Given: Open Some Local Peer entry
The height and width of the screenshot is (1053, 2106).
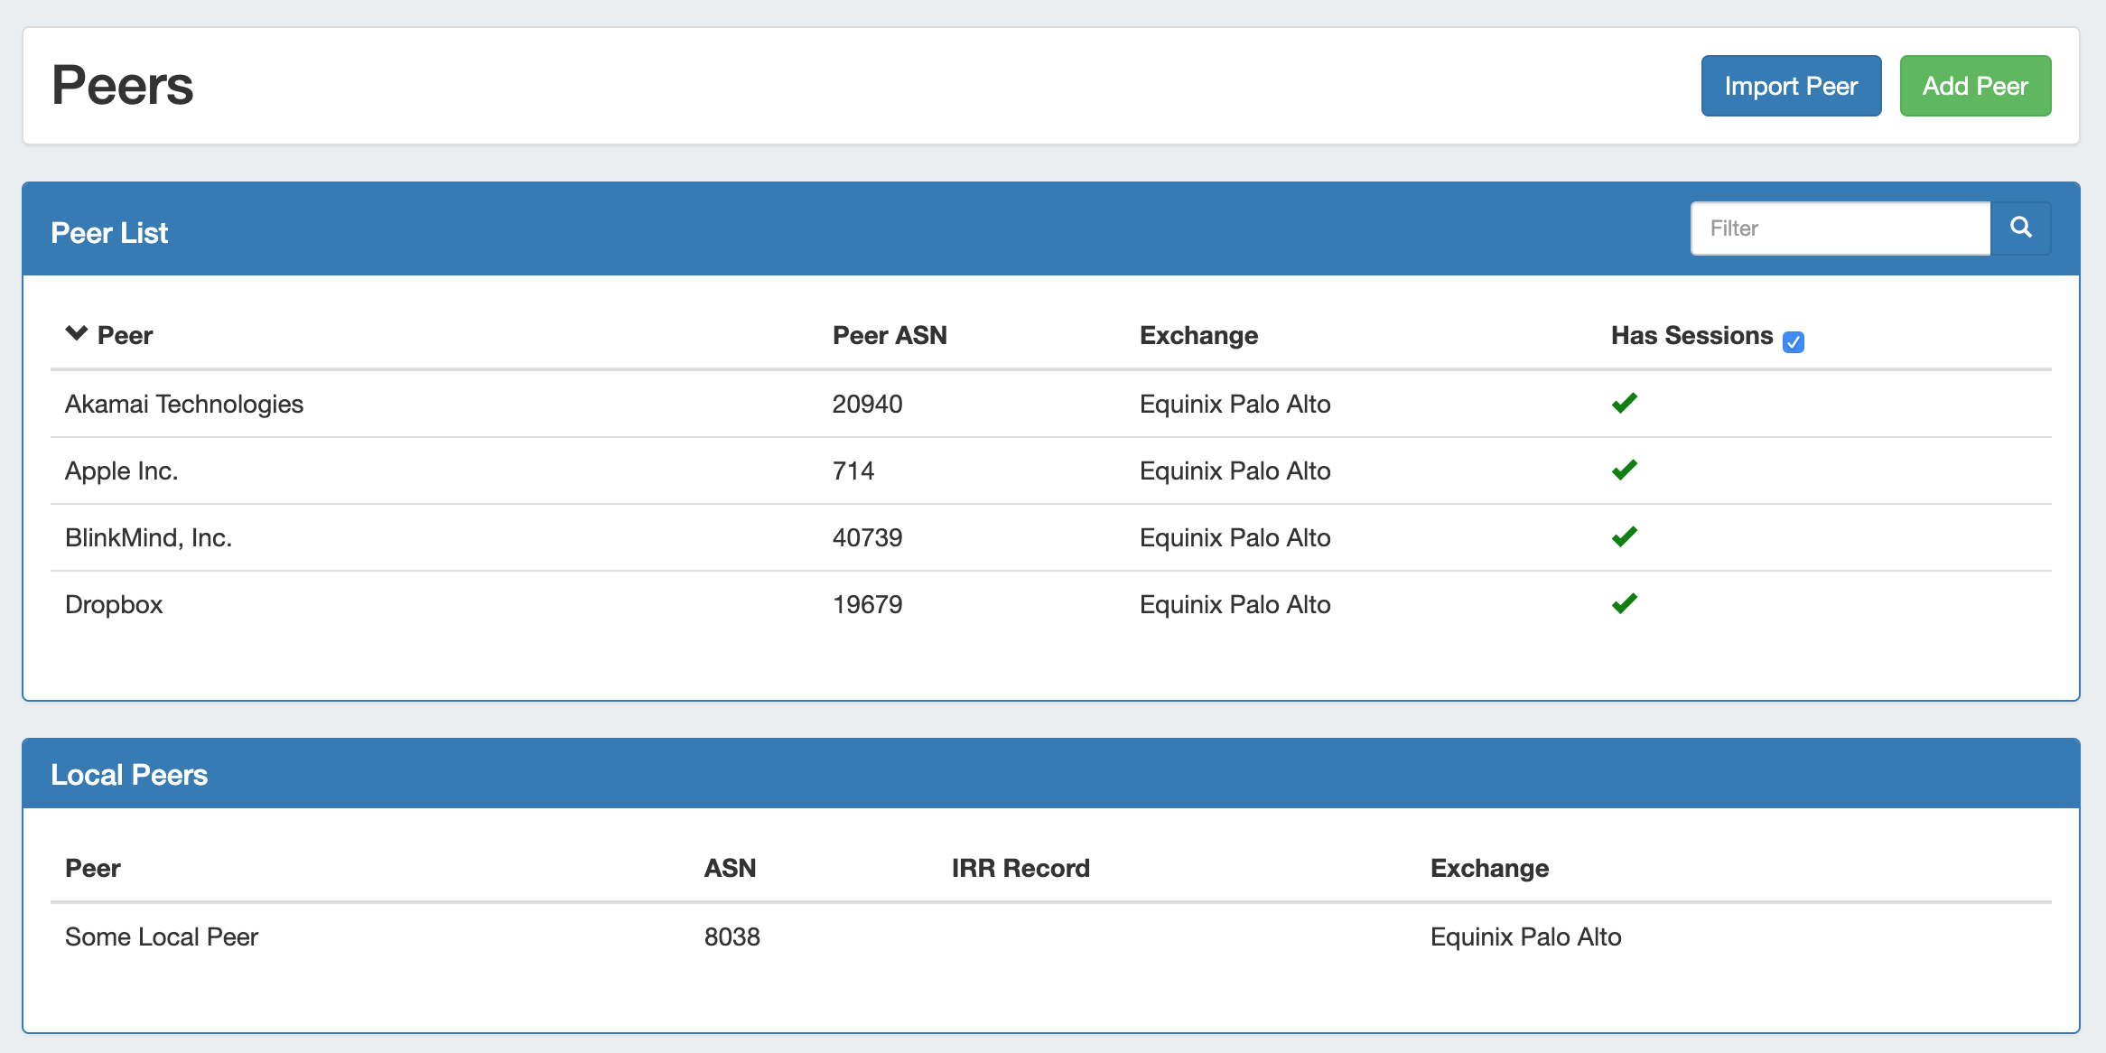Looking at the screenshot, I should (x=162, y=937).
